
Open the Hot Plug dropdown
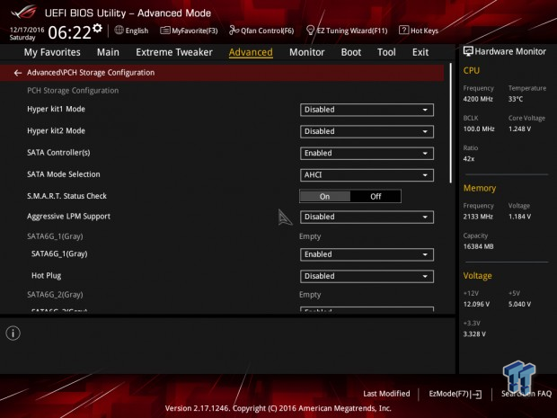pyautogui.click(x=367, y=276)
